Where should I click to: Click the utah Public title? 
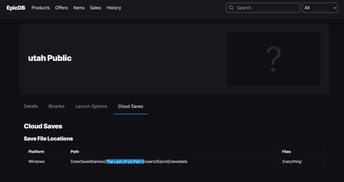click(50, 58)
